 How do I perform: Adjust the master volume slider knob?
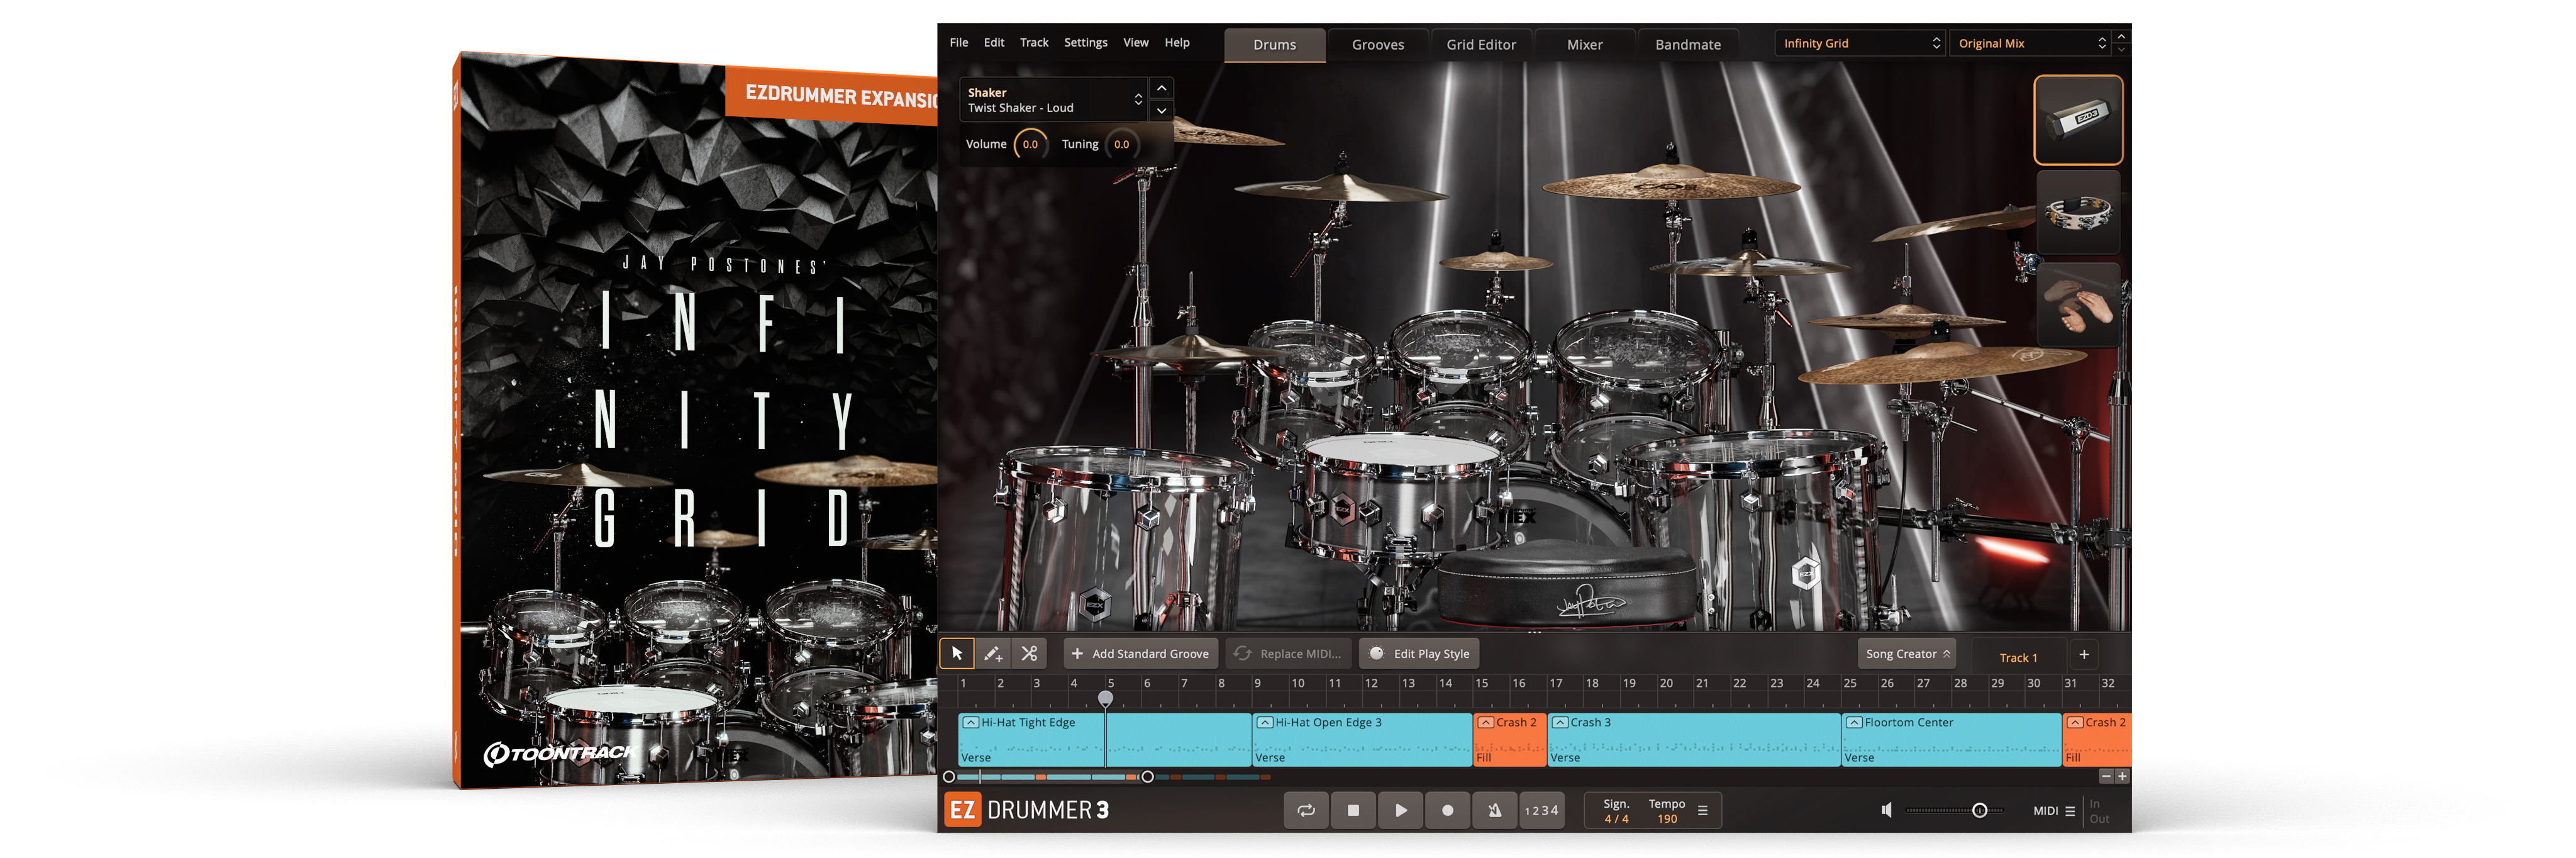tap(1979, 810)
